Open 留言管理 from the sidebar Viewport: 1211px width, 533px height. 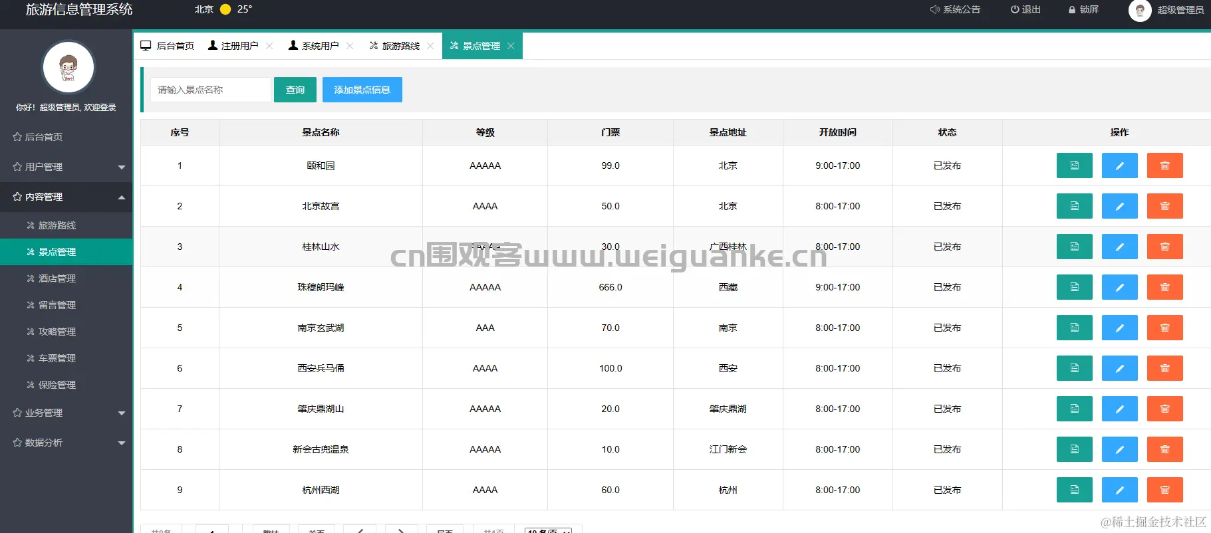pyautogui.click(x=67, y=305)
